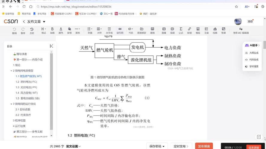
Task: Insert a horizontal line (水平线)
Action: click(109, 31)
